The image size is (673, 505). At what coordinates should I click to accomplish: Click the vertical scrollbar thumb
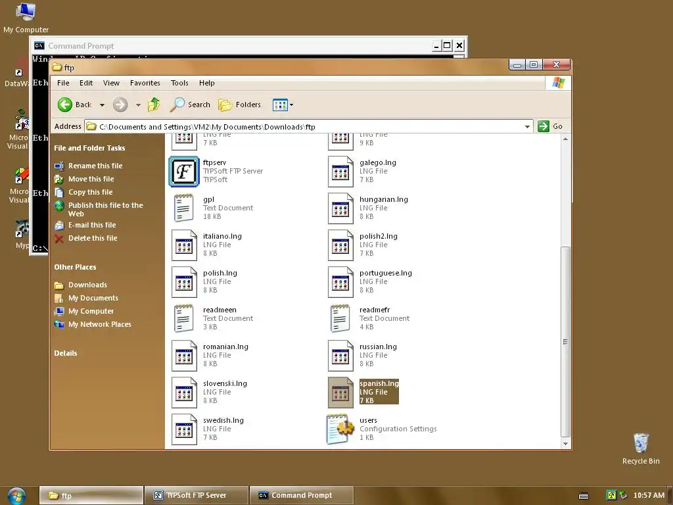(x=566, y=342)
